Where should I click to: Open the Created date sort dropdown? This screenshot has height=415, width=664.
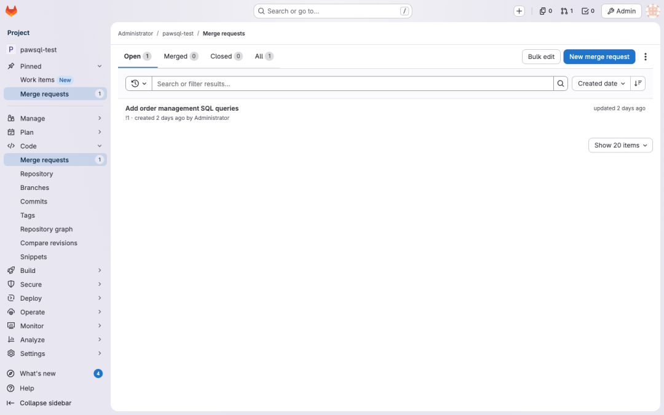tap(601, 84)
